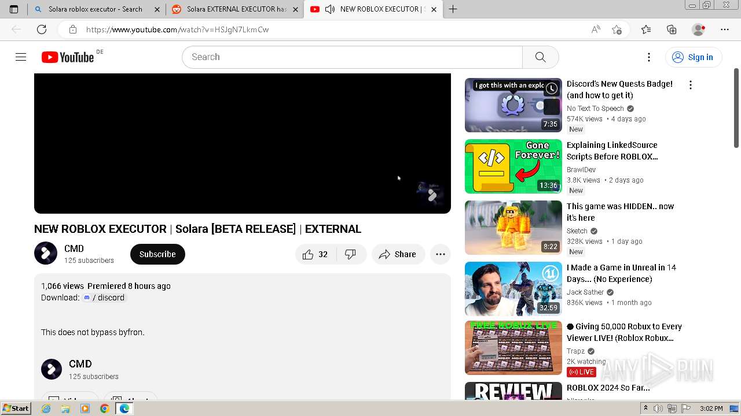Click Jack Sather channel name

(585, 292)
